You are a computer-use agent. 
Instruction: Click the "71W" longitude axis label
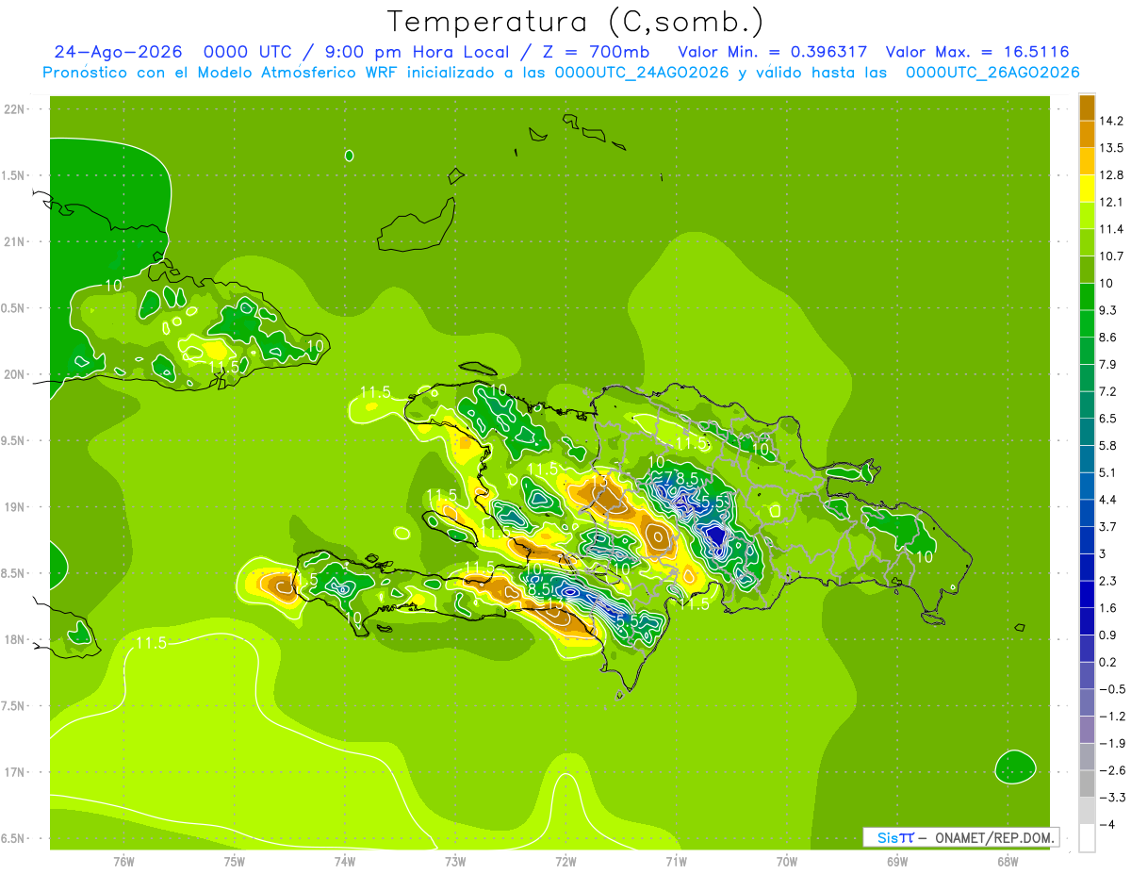click(676, 861)
